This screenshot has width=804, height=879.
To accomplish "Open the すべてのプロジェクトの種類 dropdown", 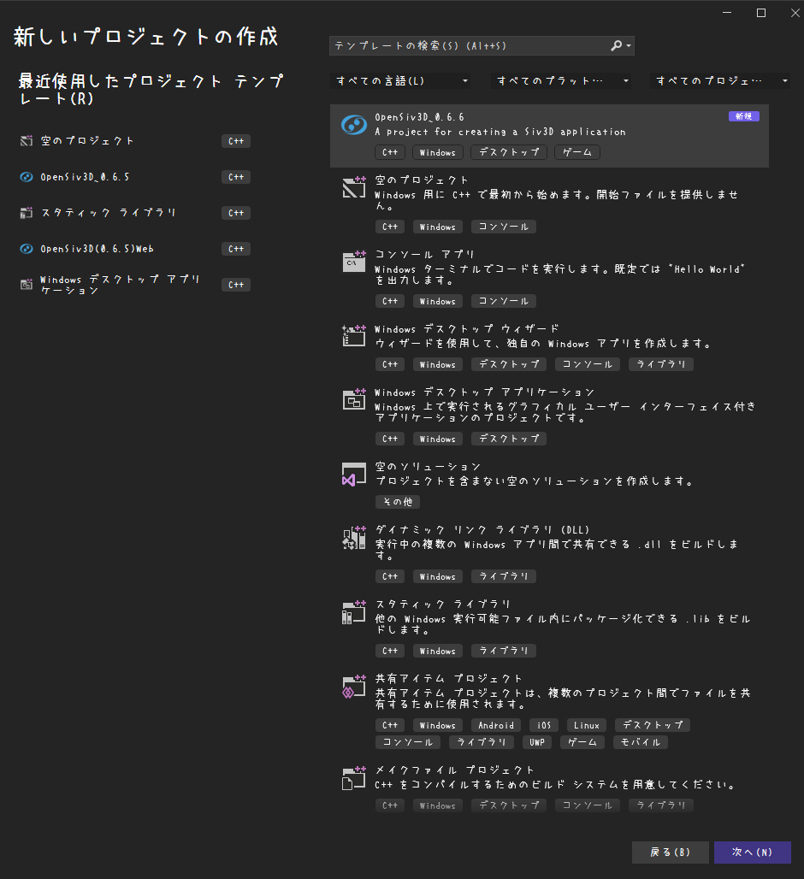I will click(x=721, y=80).
